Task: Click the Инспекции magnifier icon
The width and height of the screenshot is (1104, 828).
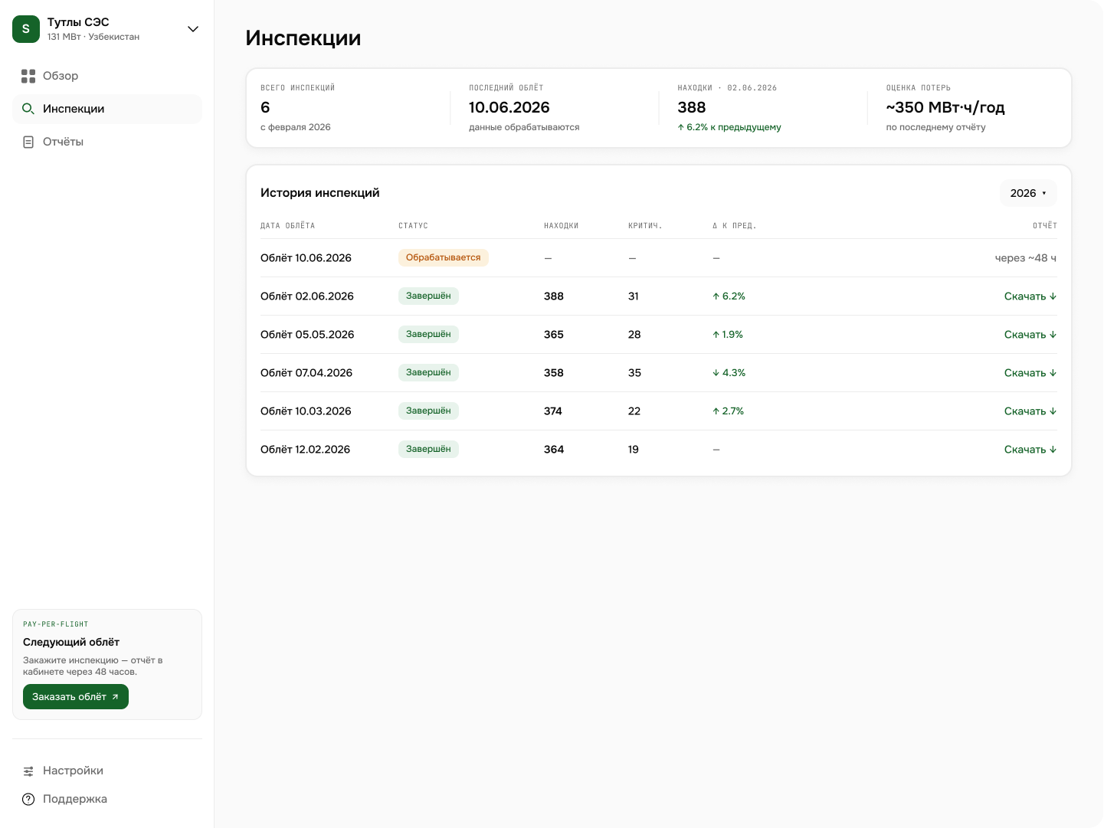Action: pyautogui.click(x=28, y=109)
